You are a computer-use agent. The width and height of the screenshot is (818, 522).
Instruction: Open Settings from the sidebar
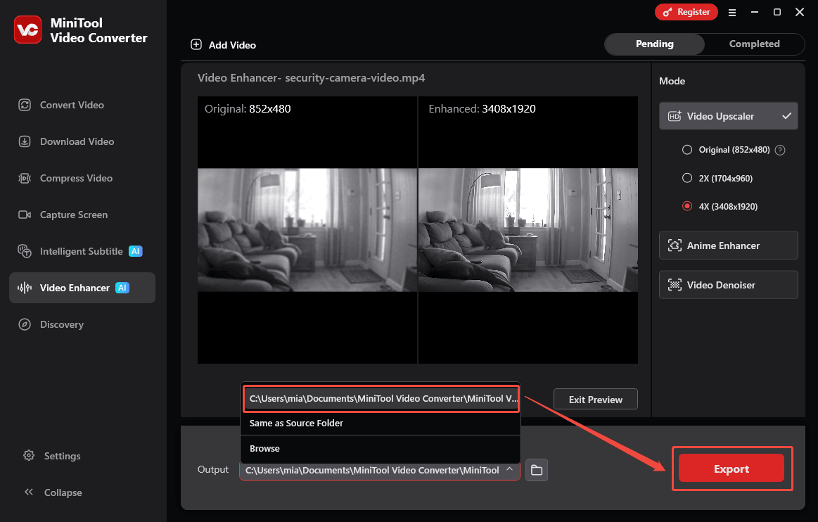[x=62, y=456]
